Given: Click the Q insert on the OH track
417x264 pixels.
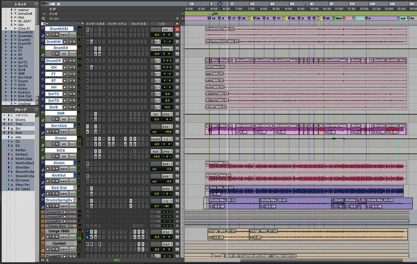Looking at the screenshot, I should 91,68.
